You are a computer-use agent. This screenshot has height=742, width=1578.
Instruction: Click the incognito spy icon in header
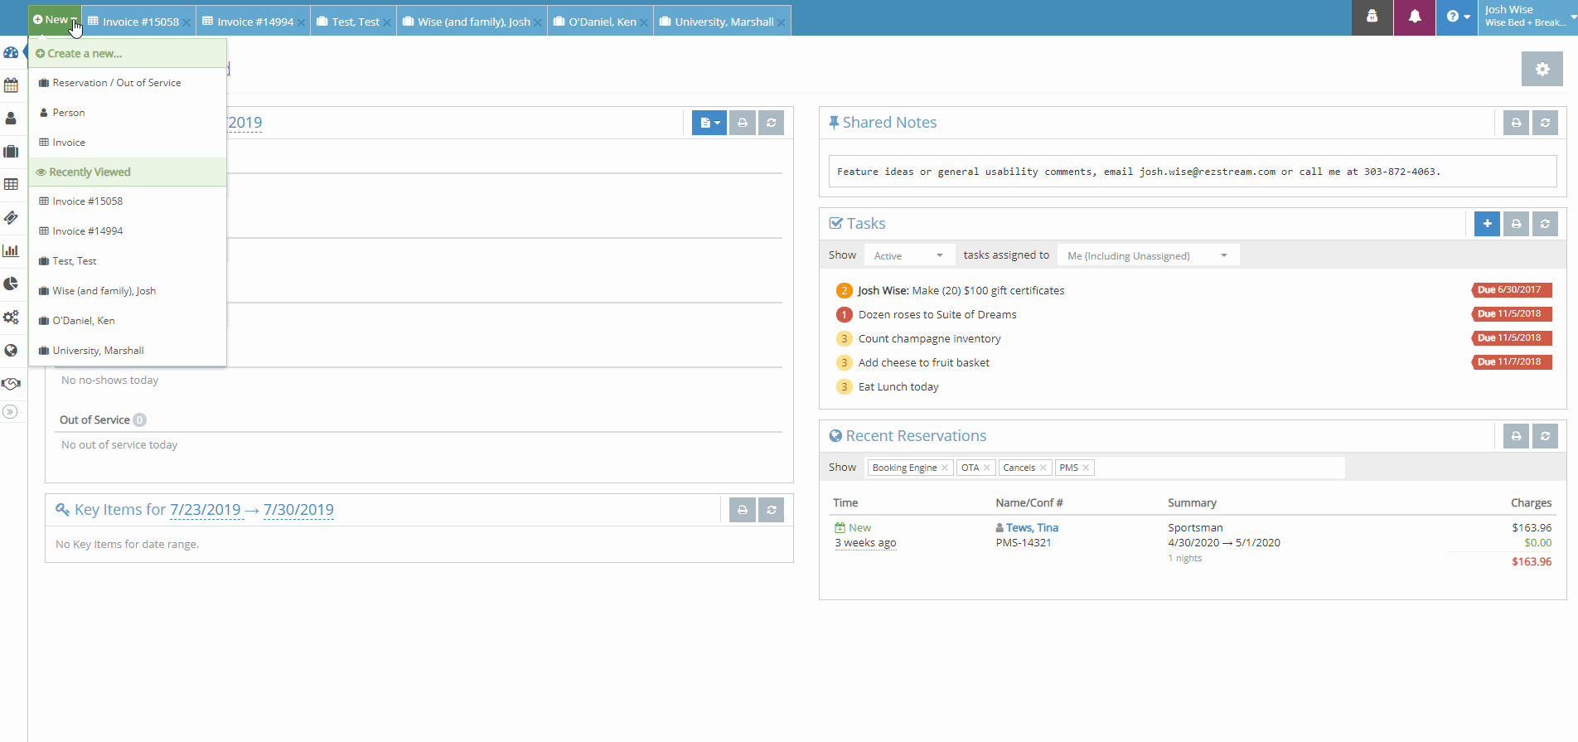(x=1372, y=17)
